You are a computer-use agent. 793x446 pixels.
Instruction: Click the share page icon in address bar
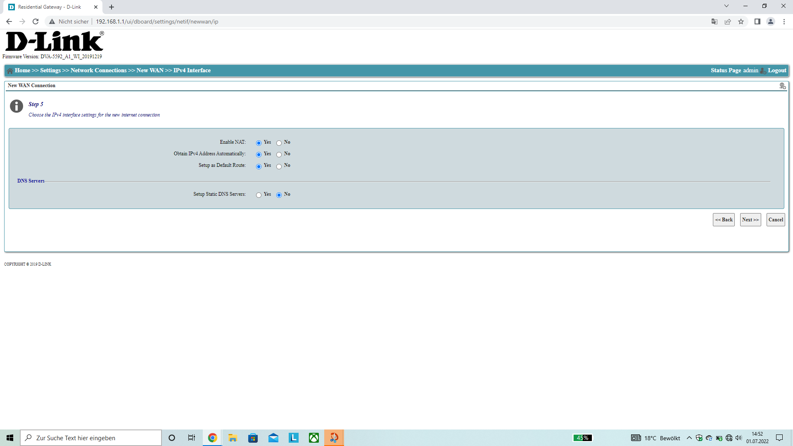pyautogui.click(x=728, y=21)
